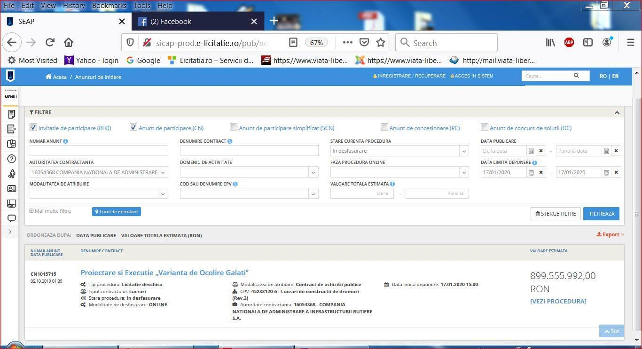Open Varianta de Ocolire Galati contract link
Image resolution: width=642 pixels, height=349 pixels.
pyautogui.click(x=164, y=273)
